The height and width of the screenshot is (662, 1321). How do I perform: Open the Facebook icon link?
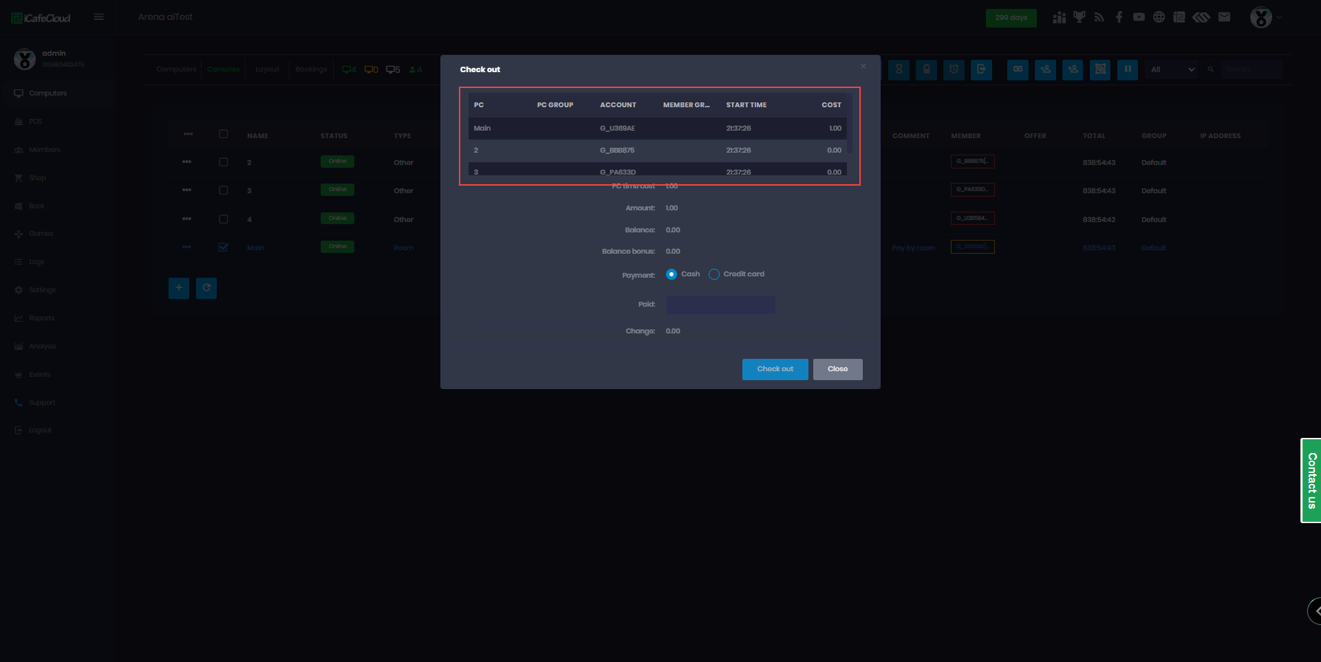point(1119,17)
